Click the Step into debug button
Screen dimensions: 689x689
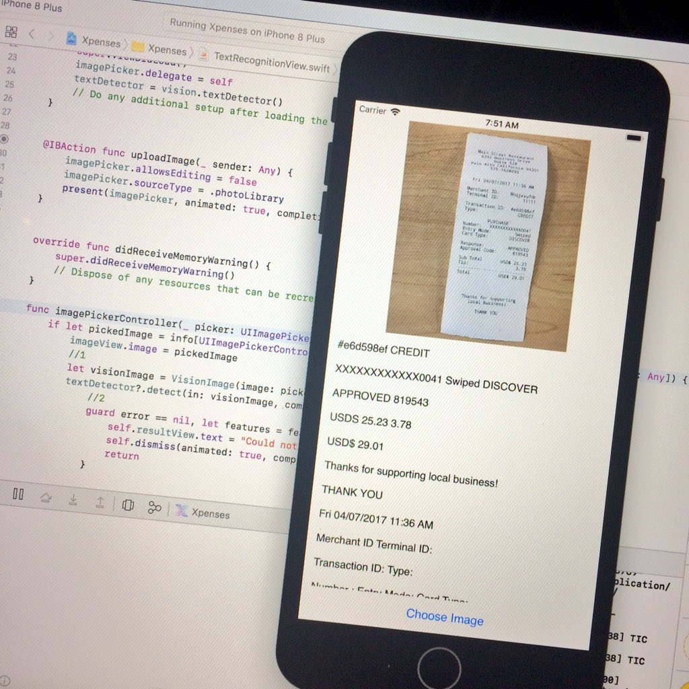73,500
